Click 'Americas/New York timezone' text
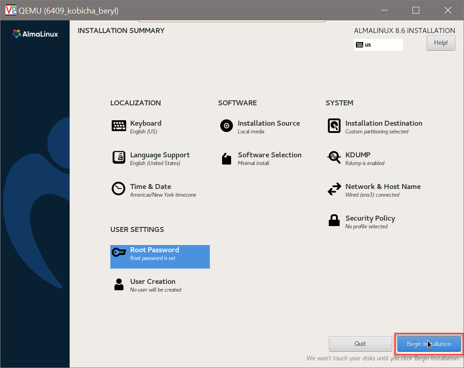464x368 pixels. coord(163,195)
